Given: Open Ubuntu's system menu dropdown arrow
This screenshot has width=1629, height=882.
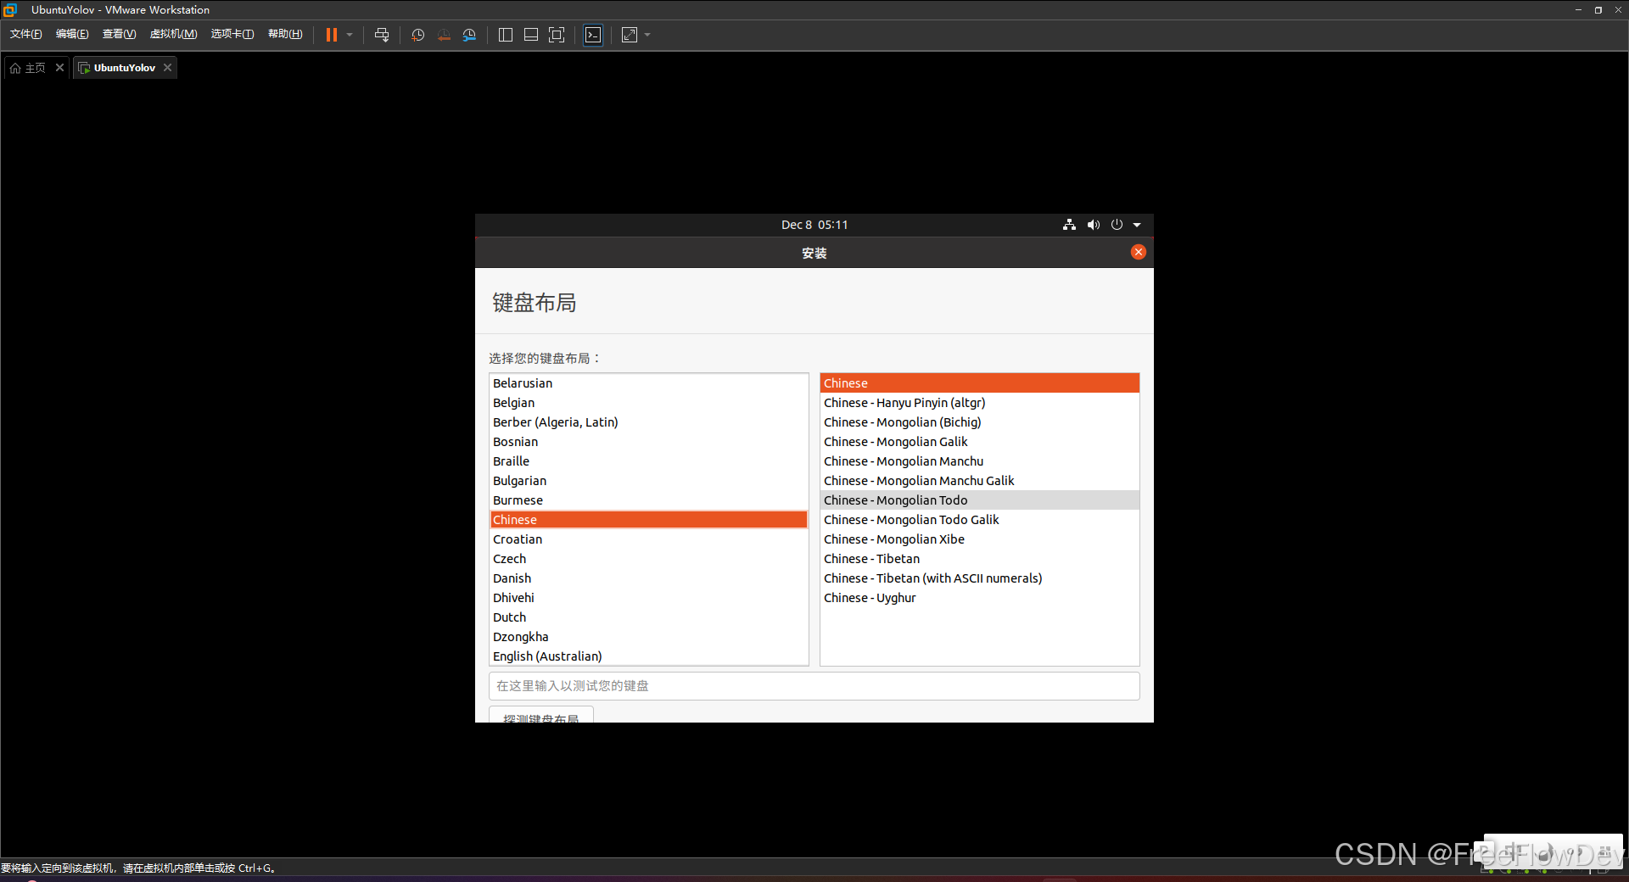Looking at the screenshot, I should tap(1137, 225).
